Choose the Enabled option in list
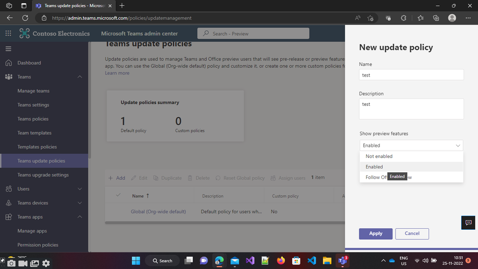478x269 pixels. (411, 167)
